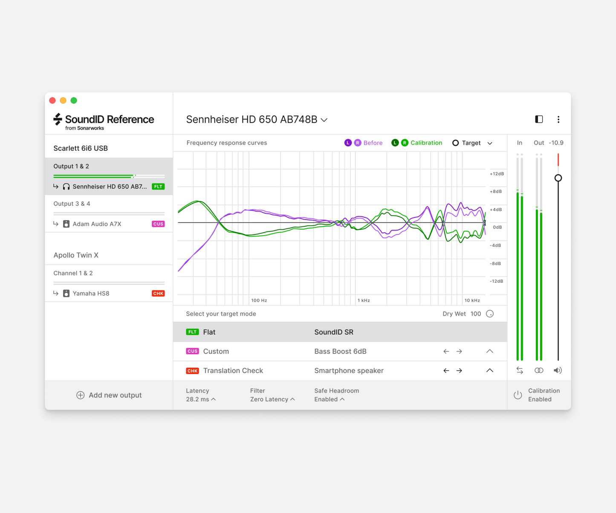Click the Yamaha HS8 profile row
This screenshot has height=513, width=616.
click(109, 293)
